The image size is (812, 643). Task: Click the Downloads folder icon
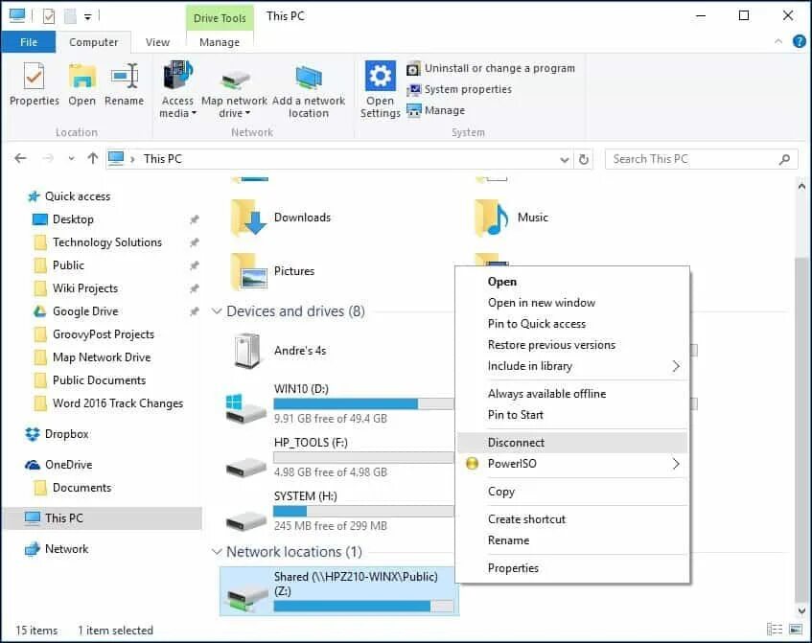[248, 218]
